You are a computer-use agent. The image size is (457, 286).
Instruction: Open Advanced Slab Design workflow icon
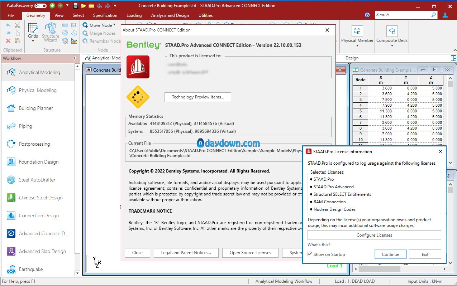pyautogui.click(x=11, y=251)
